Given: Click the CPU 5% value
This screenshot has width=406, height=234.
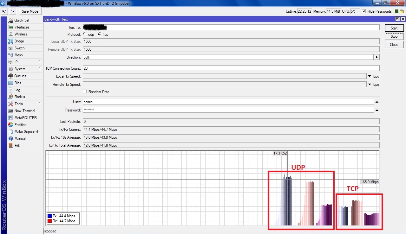Looking at the screenshot, I should point(355,11).
